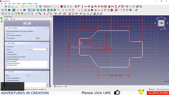Viewport: 169px width, 95px height.
Task: Select the trim edge tool
Action: point(88,14)
